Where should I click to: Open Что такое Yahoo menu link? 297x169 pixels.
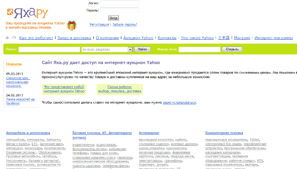pos(197,38)
